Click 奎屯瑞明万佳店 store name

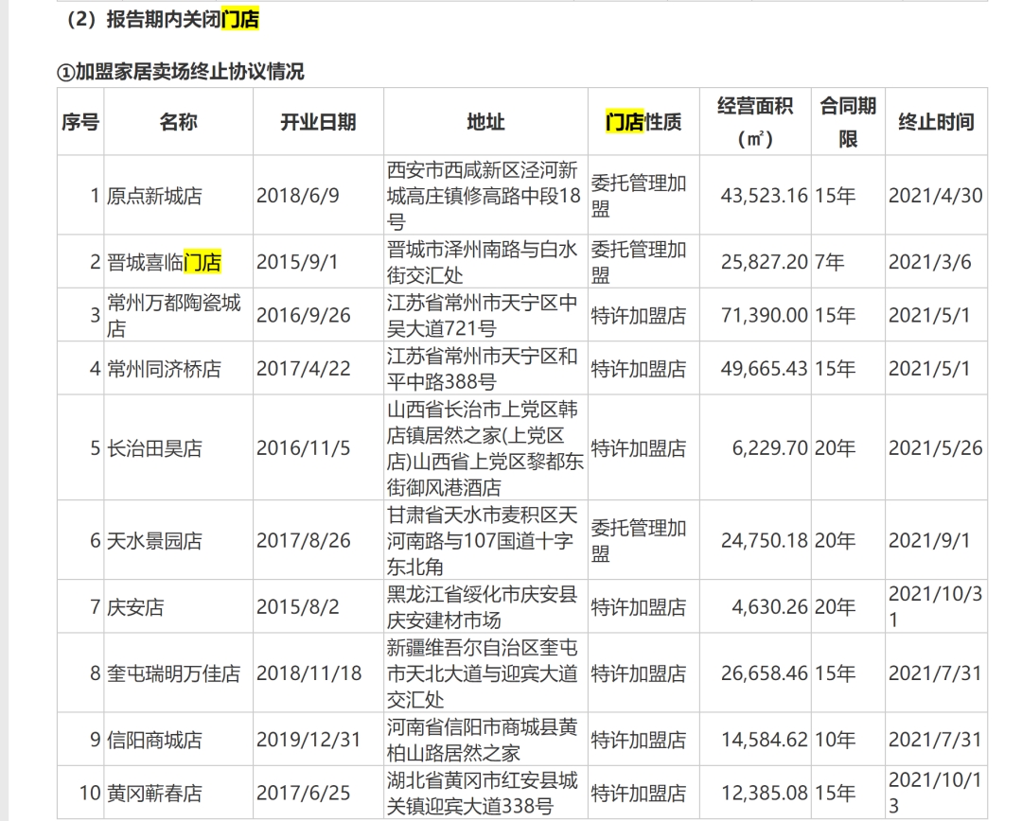(174, 673)
